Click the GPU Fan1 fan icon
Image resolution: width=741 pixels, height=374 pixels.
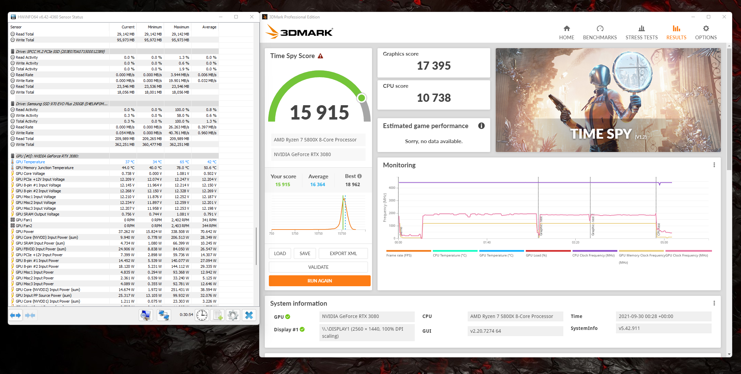click(13, 220)
